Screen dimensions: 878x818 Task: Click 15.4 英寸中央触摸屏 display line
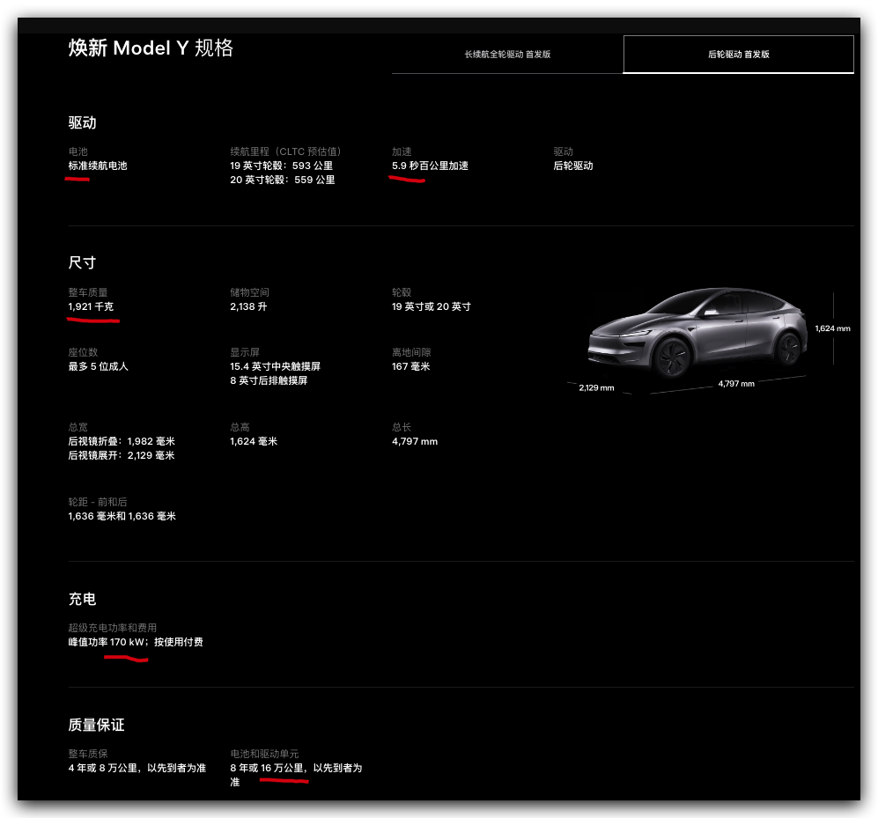[x=275, y=366]
